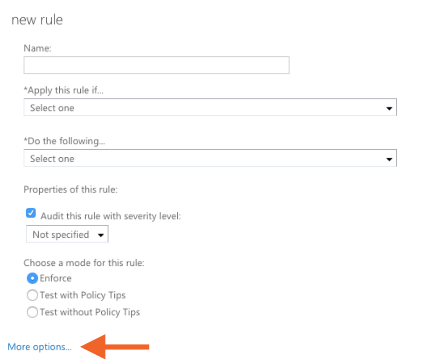Screen dimensions: 425x362
Task: Select the 'Enforce' mode radio button
Action: (x=32, y=278)
